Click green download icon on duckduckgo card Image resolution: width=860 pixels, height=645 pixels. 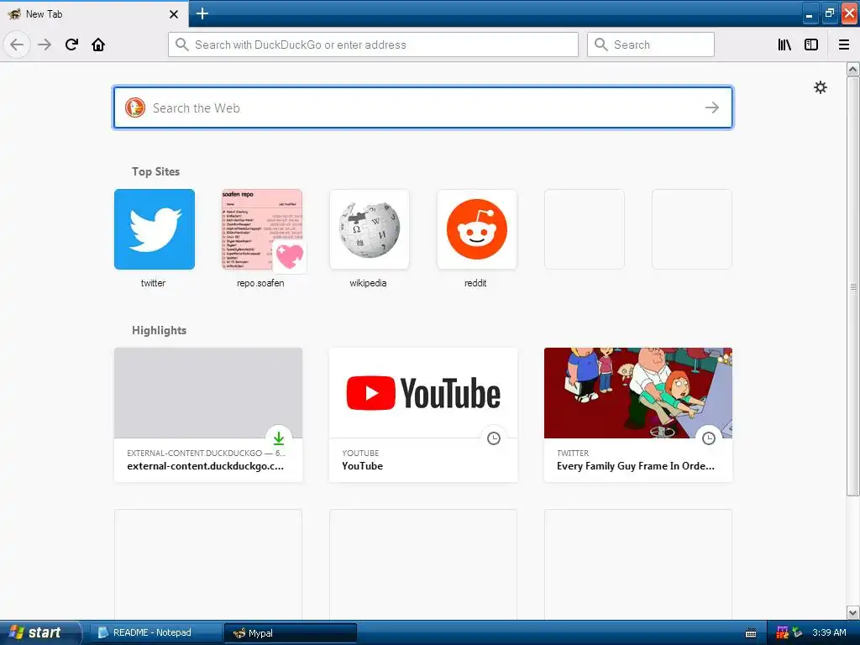pyautogui.click(x=279, y=438)
